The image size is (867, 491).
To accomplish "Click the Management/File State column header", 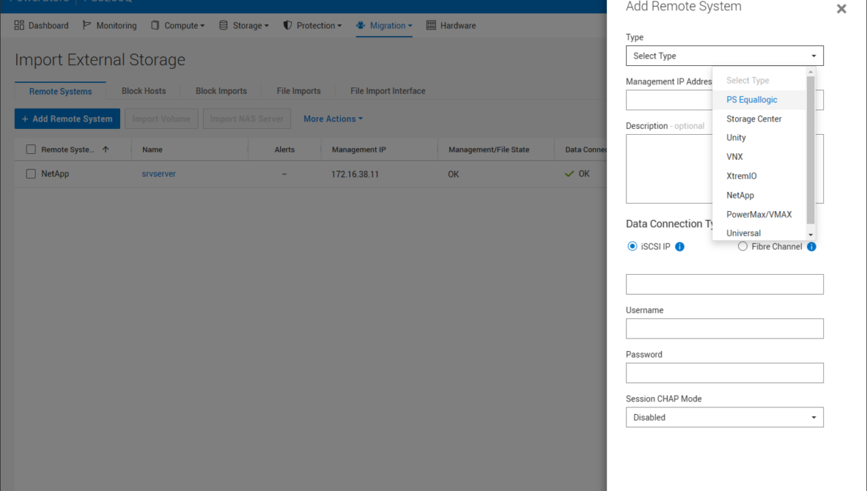I will coord(489,150).
